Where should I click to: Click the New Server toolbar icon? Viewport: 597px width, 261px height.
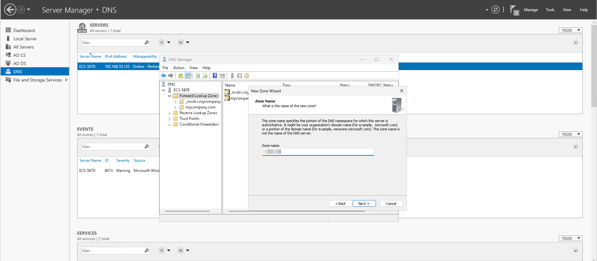(x=232, y=76)
